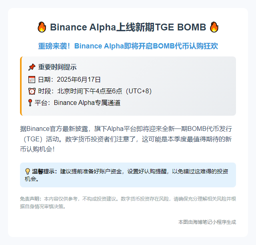This screenshot has height=245, width=256.
Task: Click the calendar icon next to 日期
Action: [x=32, y=79]
